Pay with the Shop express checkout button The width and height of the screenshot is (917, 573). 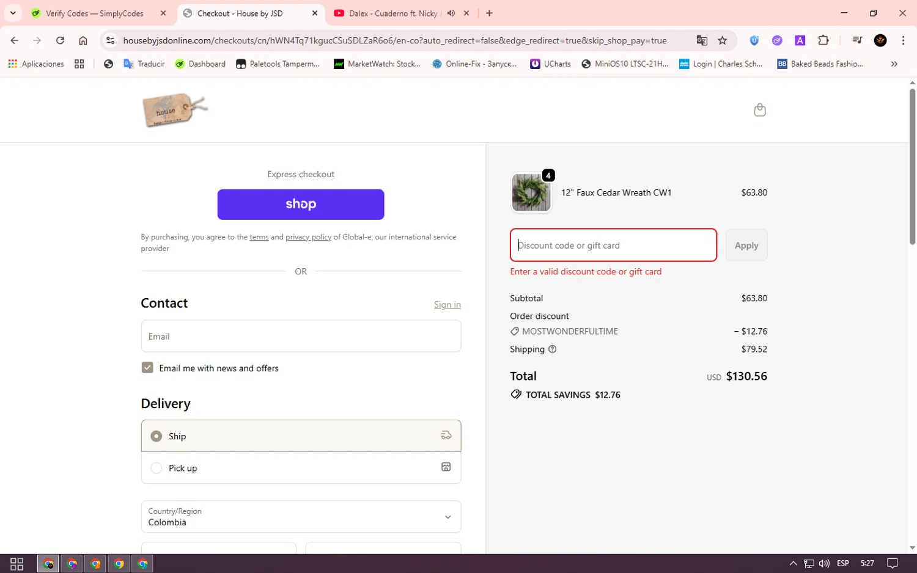(301, 205)
